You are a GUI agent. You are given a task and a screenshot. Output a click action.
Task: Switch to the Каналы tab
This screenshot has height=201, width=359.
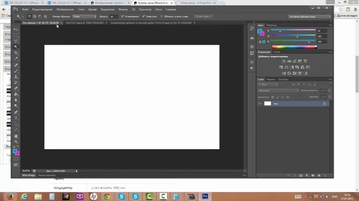271,79
